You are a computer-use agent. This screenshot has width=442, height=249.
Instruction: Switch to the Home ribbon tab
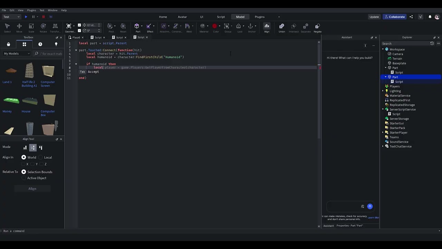coord(163,17)
